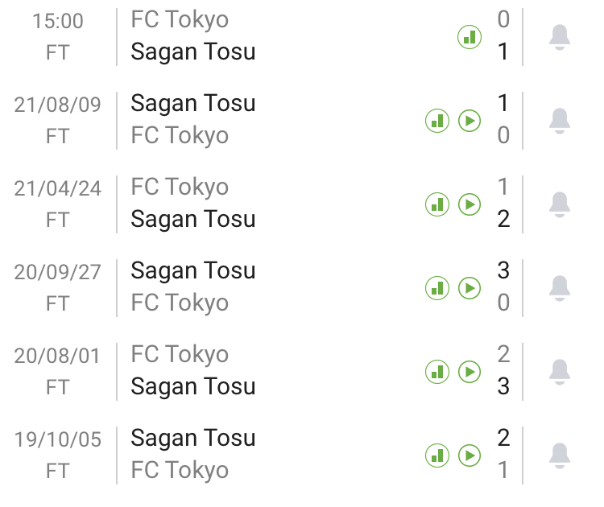Open Sagan Tosu team in 21/08/09 match
Screen dimensions: 604x507
click(x=193, y=104)
